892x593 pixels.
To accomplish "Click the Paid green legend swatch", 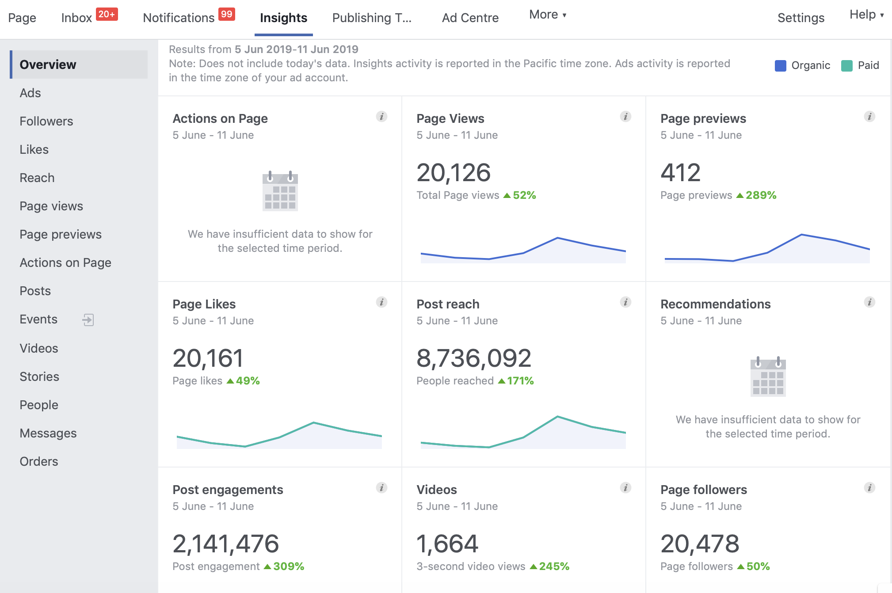I will pos(847,66).
